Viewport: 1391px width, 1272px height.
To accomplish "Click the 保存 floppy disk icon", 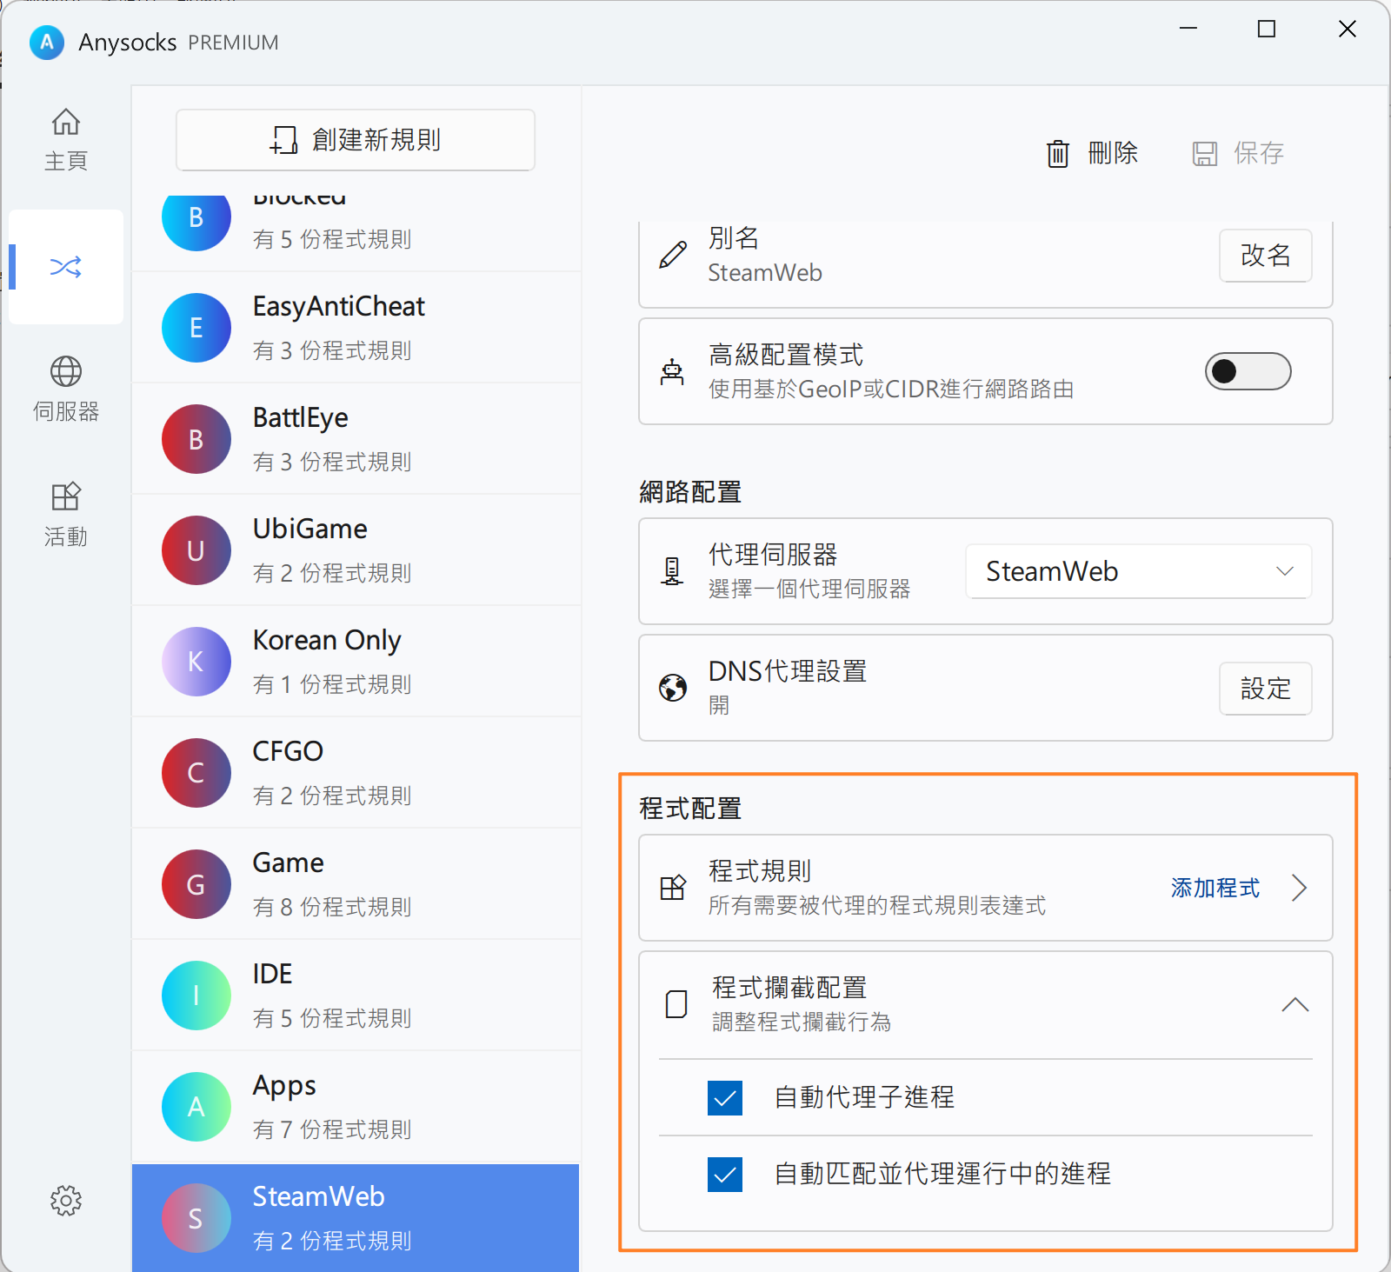I will [x=1204, y=154].
